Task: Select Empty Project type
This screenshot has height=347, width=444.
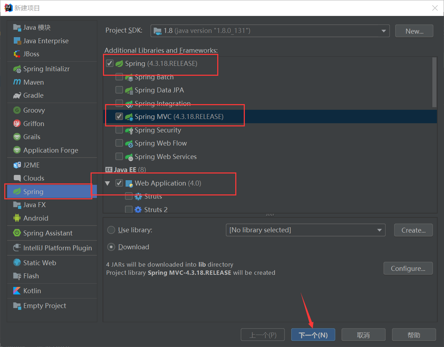Action: coord(52,306)
